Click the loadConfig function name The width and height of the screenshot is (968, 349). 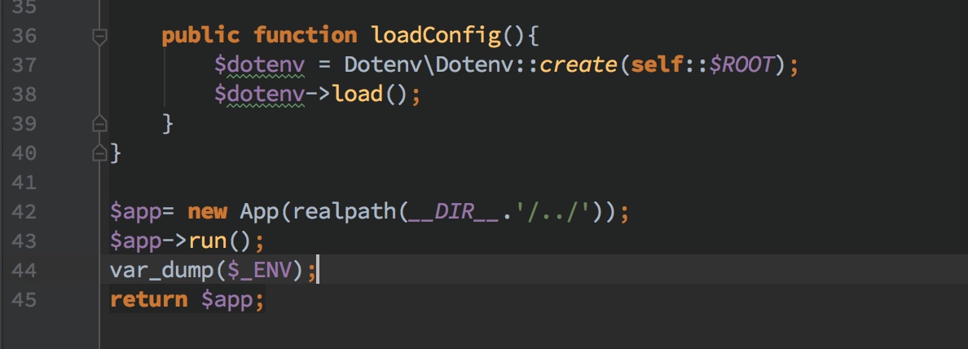[x=436, y=36]
